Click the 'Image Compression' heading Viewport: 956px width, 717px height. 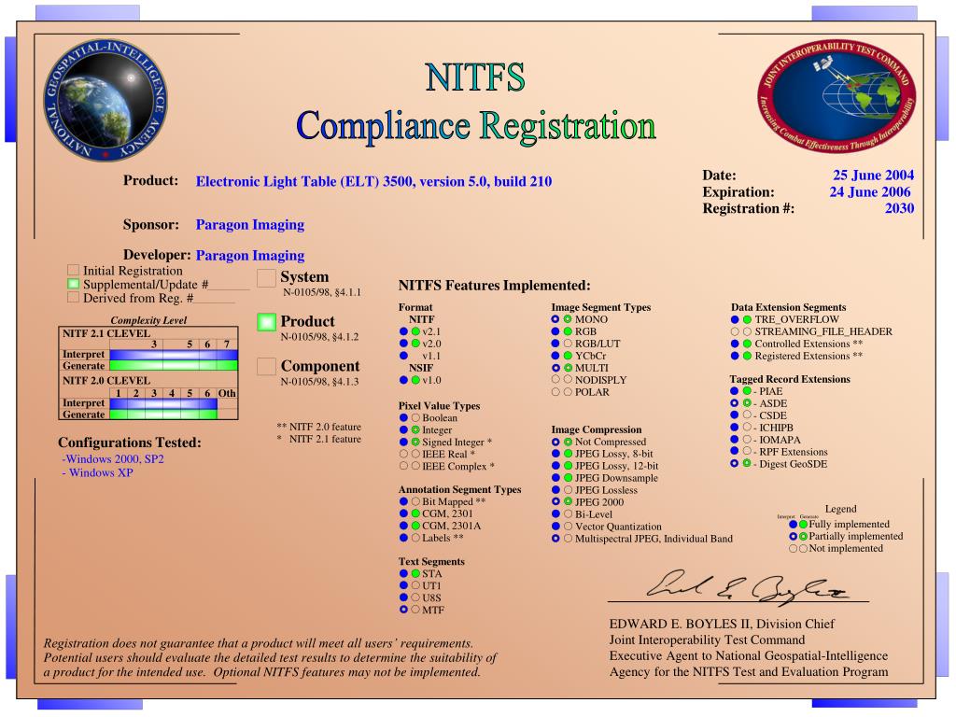click(x=597, y=429)
